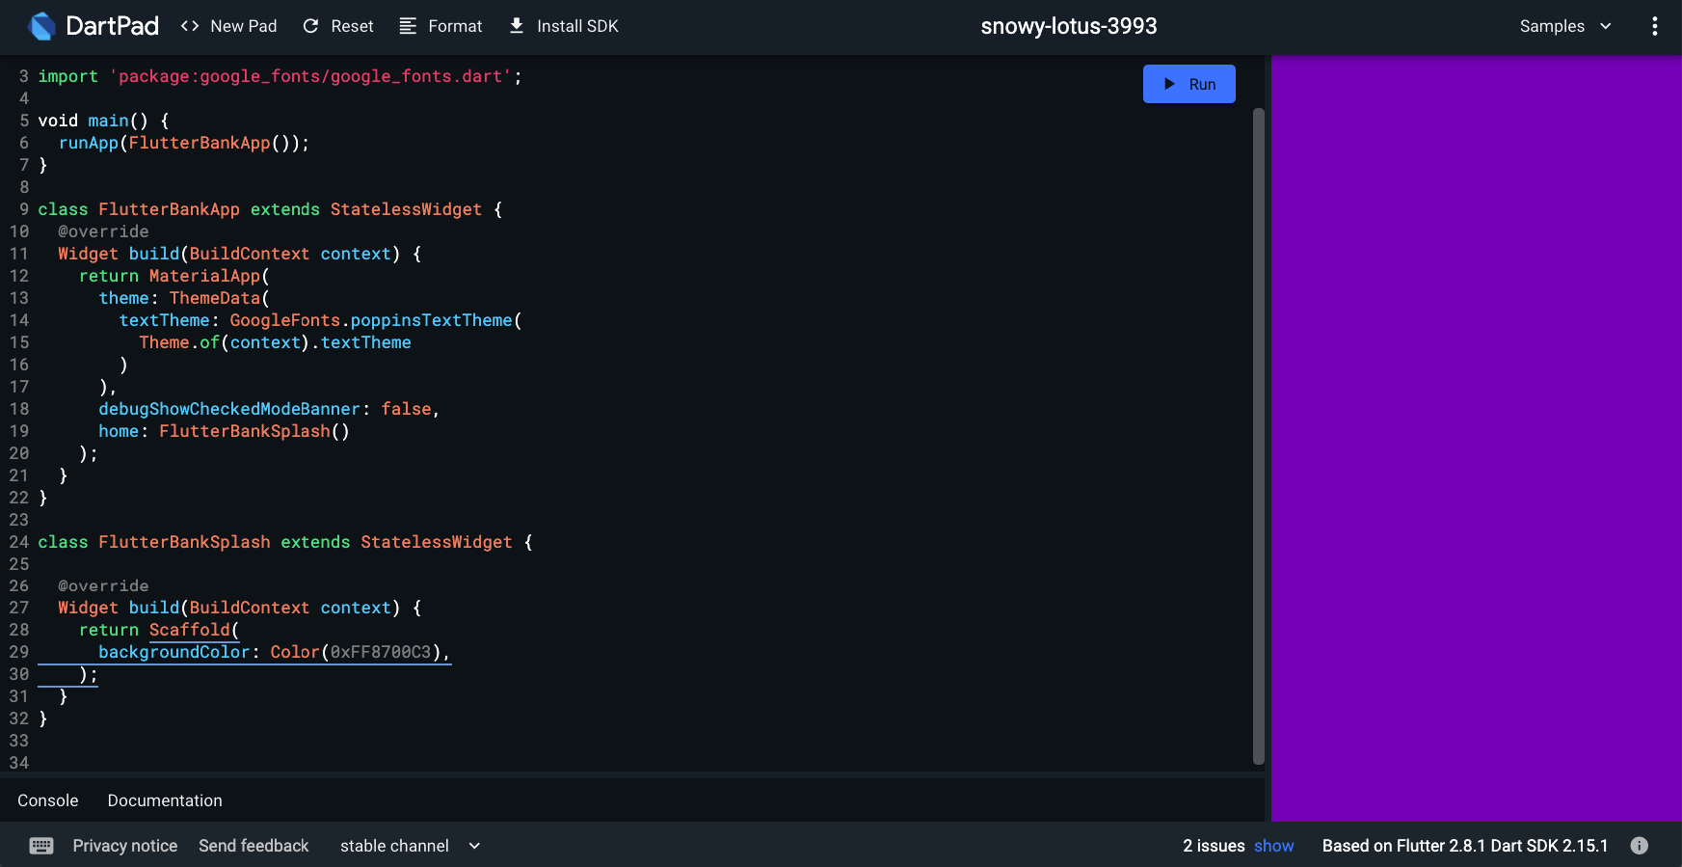This screenshot has width=1682, height=867.
Task: Click line number 34 in the gutter
Action: [x=19, y=763]
